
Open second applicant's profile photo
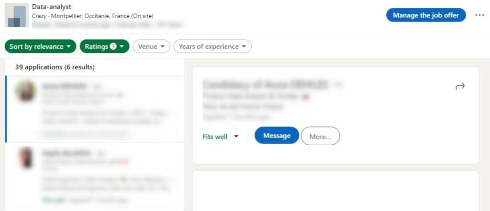click(x=26, y=158)
